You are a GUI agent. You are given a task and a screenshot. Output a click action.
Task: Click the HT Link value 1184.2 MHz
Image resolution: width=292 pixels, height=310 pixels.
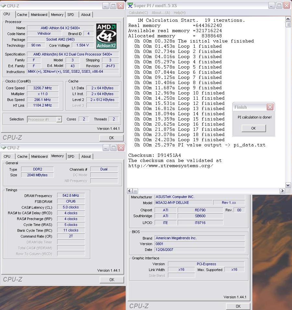point(43,105)
